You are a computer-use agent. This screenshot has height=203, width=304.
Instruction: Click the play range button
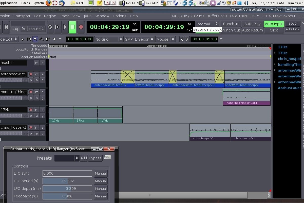58,27
